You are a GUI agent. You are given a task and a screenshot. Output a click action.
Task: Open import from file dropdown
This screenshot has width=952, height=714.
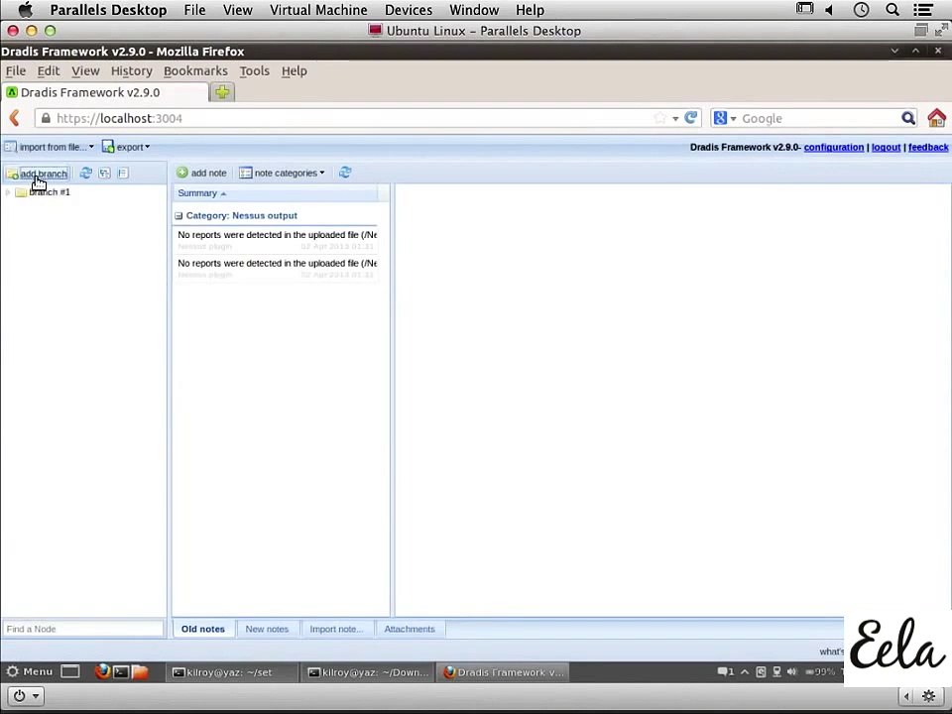tap(50, 147)
